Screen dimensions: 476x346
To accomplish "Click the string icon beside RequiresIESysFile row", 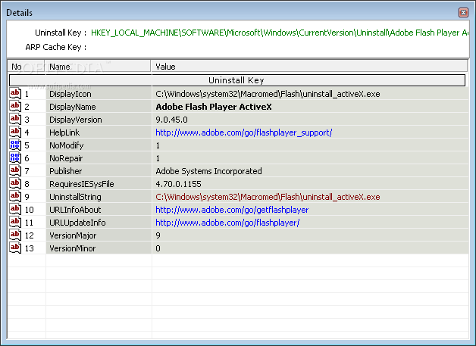I will [15, 183].
